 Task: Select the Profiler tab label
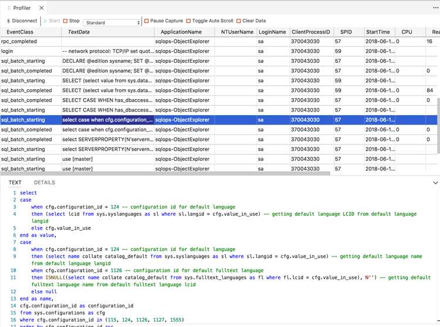tap(22, 8)
